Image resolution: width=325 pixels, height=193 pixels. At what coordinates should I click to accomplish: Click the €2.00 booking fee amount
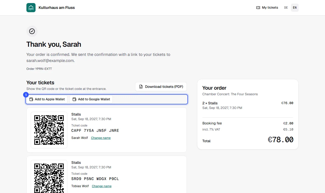coord(288,123)
